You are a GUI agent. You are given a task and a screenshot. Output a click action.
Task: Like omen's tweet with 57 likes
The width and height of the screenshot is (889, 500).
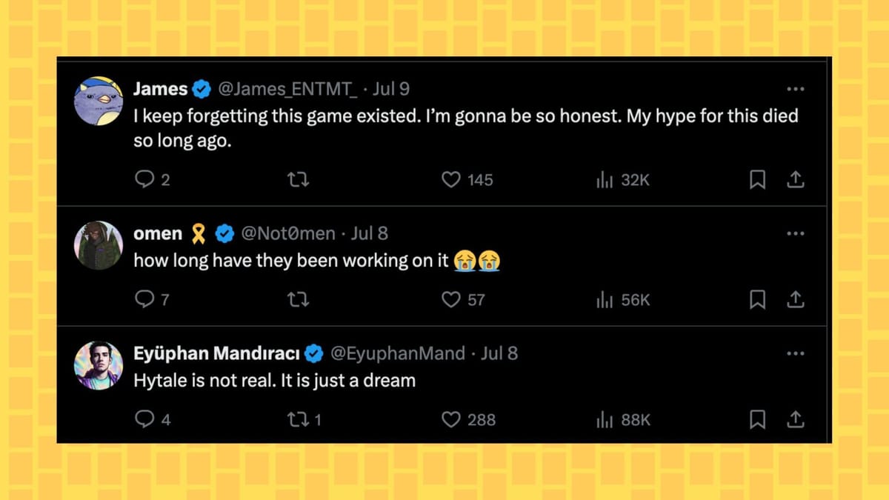(451, 299)
